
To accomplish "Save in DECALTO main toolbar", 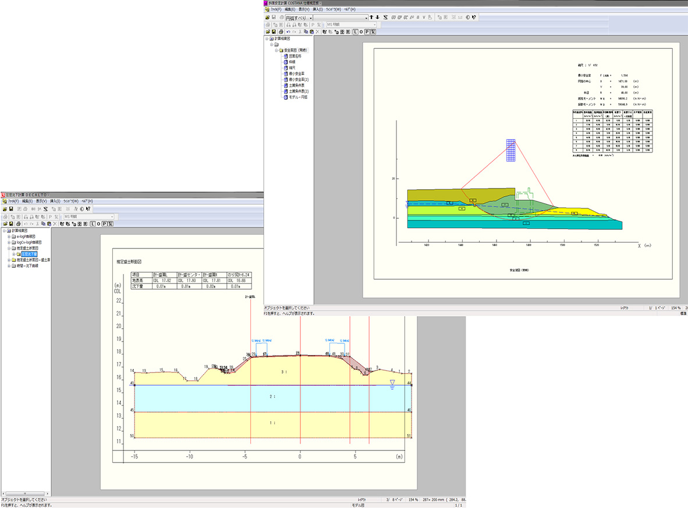I will point(11,209).
